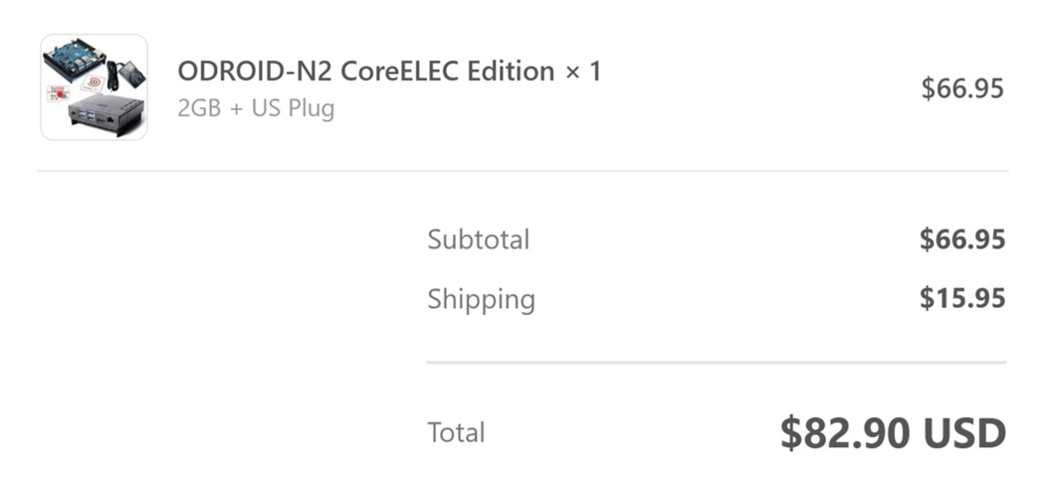This screenshot has height=482, width=1046.
Task: Click the USD currency text
Action: 964,432
